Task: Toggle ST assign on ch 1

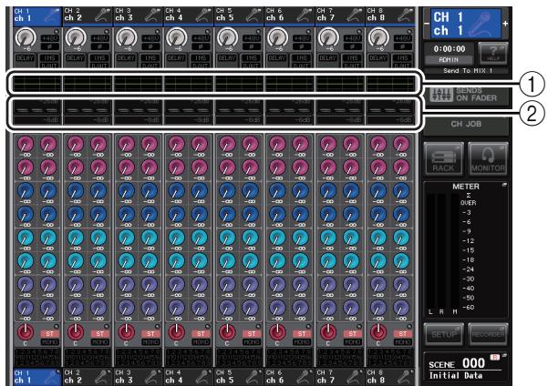Action: tap(49, 333)
